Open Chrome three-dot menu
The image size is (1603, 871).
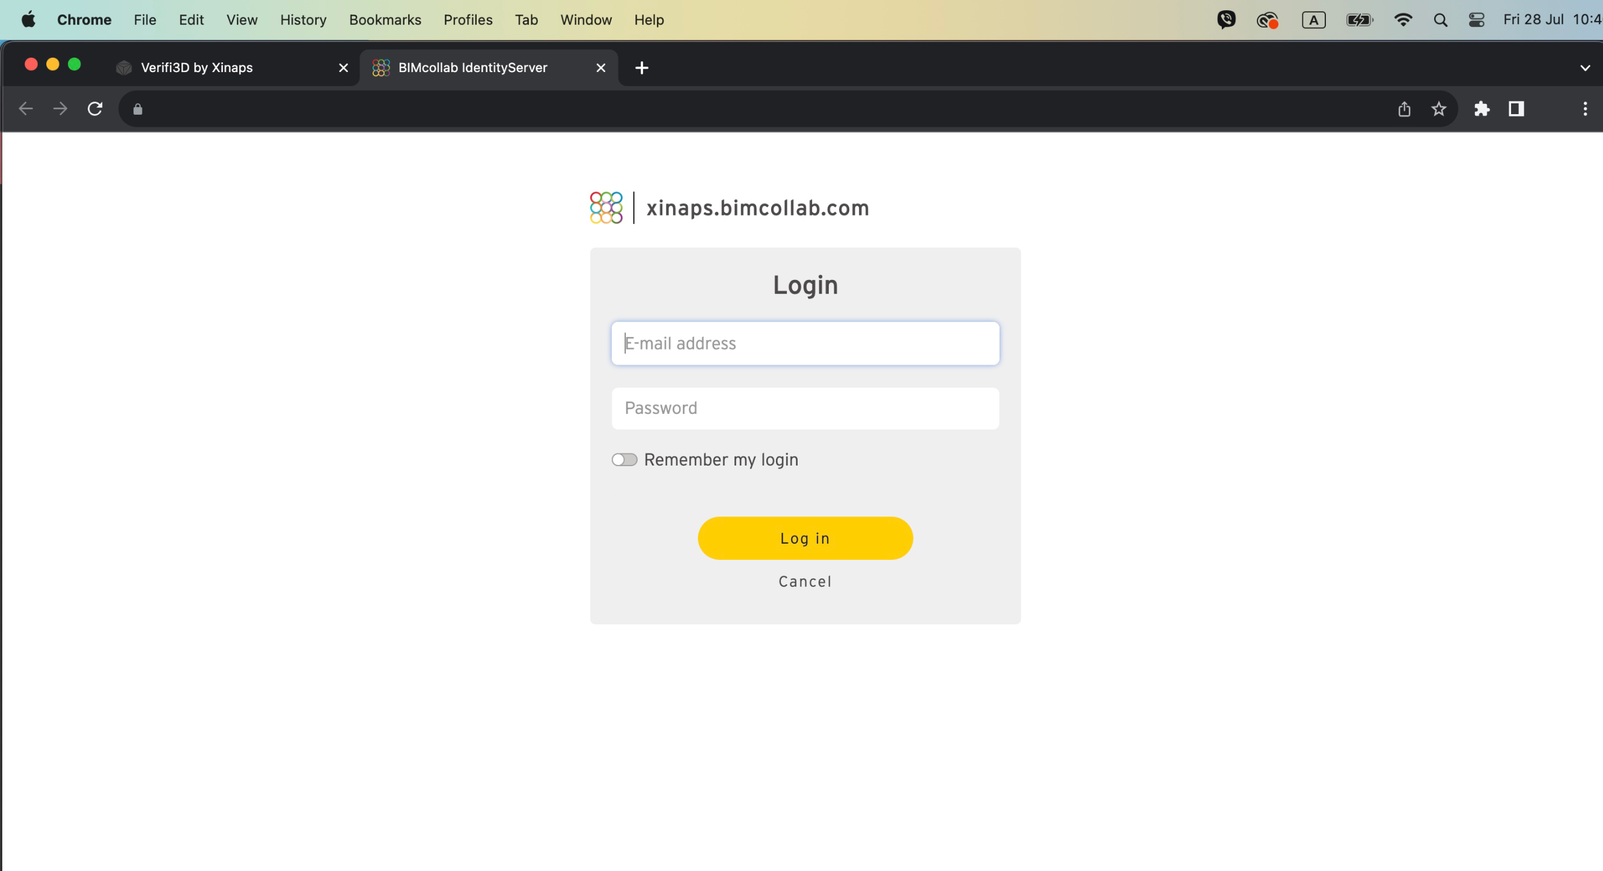[x=1585, y=109]
